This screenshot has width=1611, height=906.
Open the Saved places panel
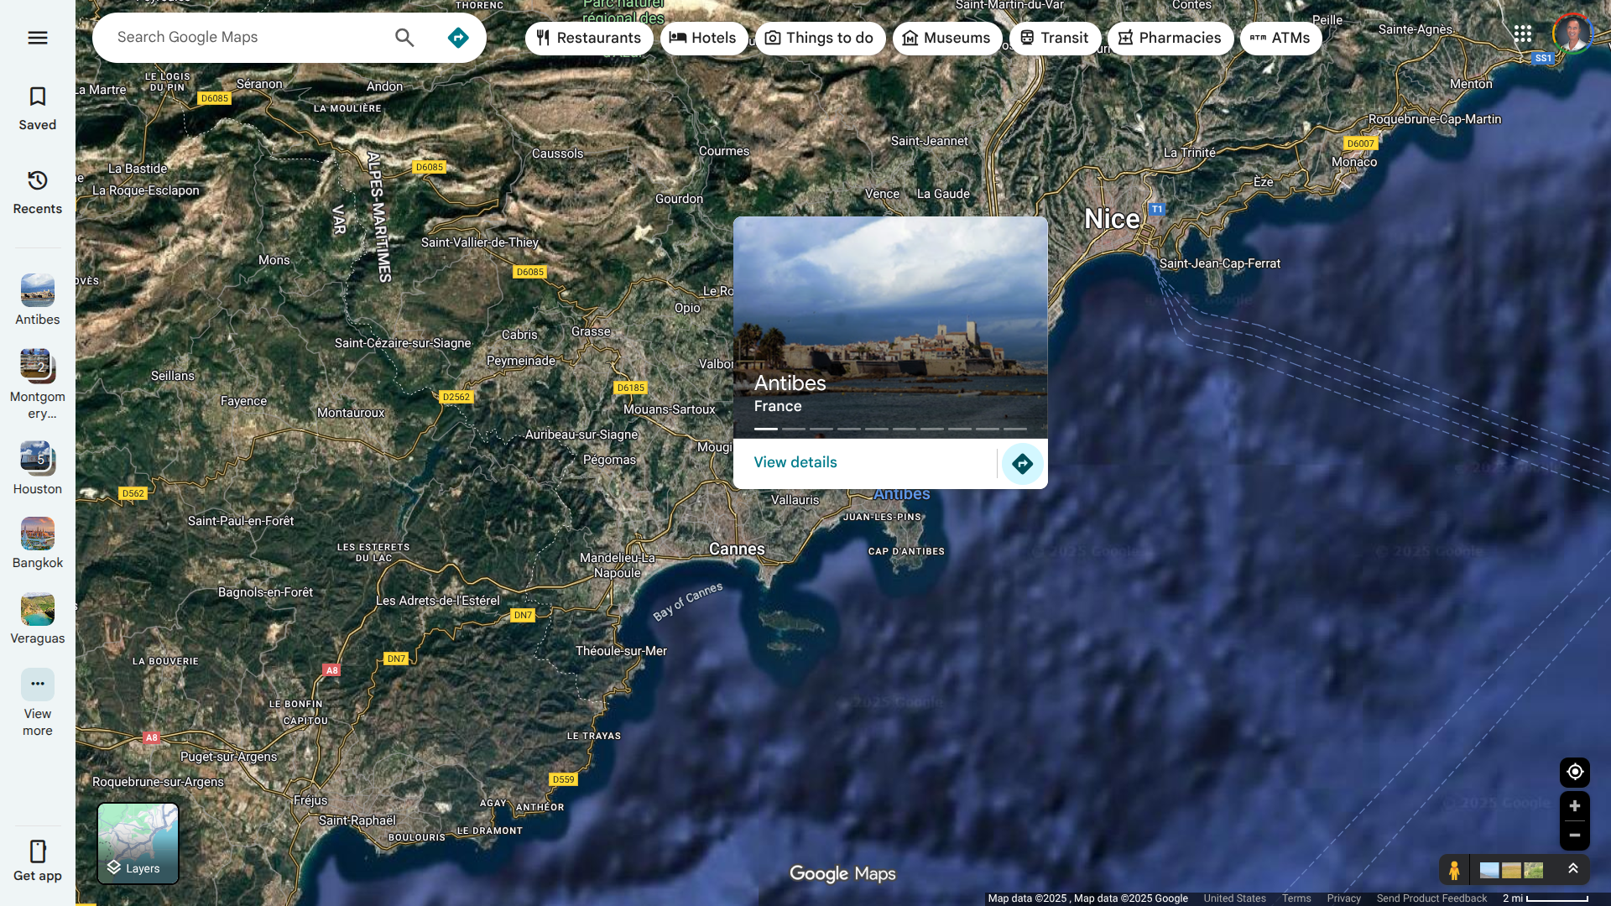(38, 108)
